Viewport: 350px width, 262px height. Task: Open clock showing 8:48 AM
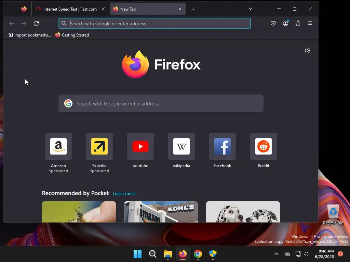click(x=324, y=254)
